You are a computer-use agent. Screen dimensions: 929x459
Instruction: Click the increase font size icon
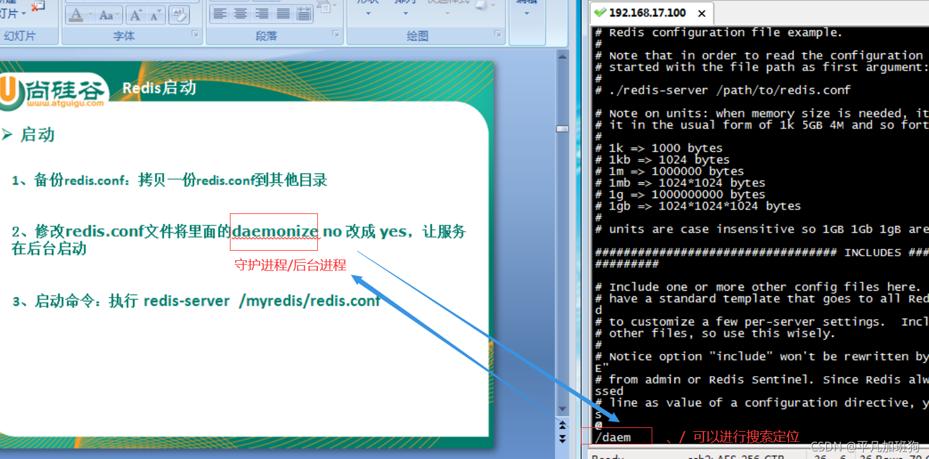[x=136, y=15]
